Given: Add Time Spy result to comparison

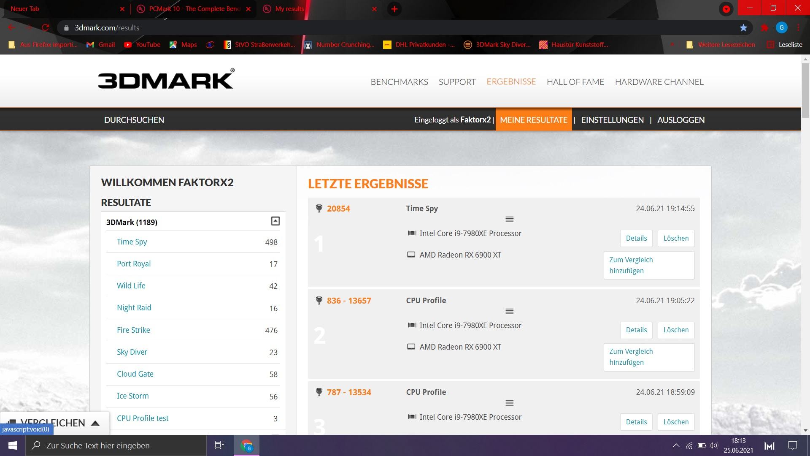Looking at the screenshot, I should tap(649, 265).
